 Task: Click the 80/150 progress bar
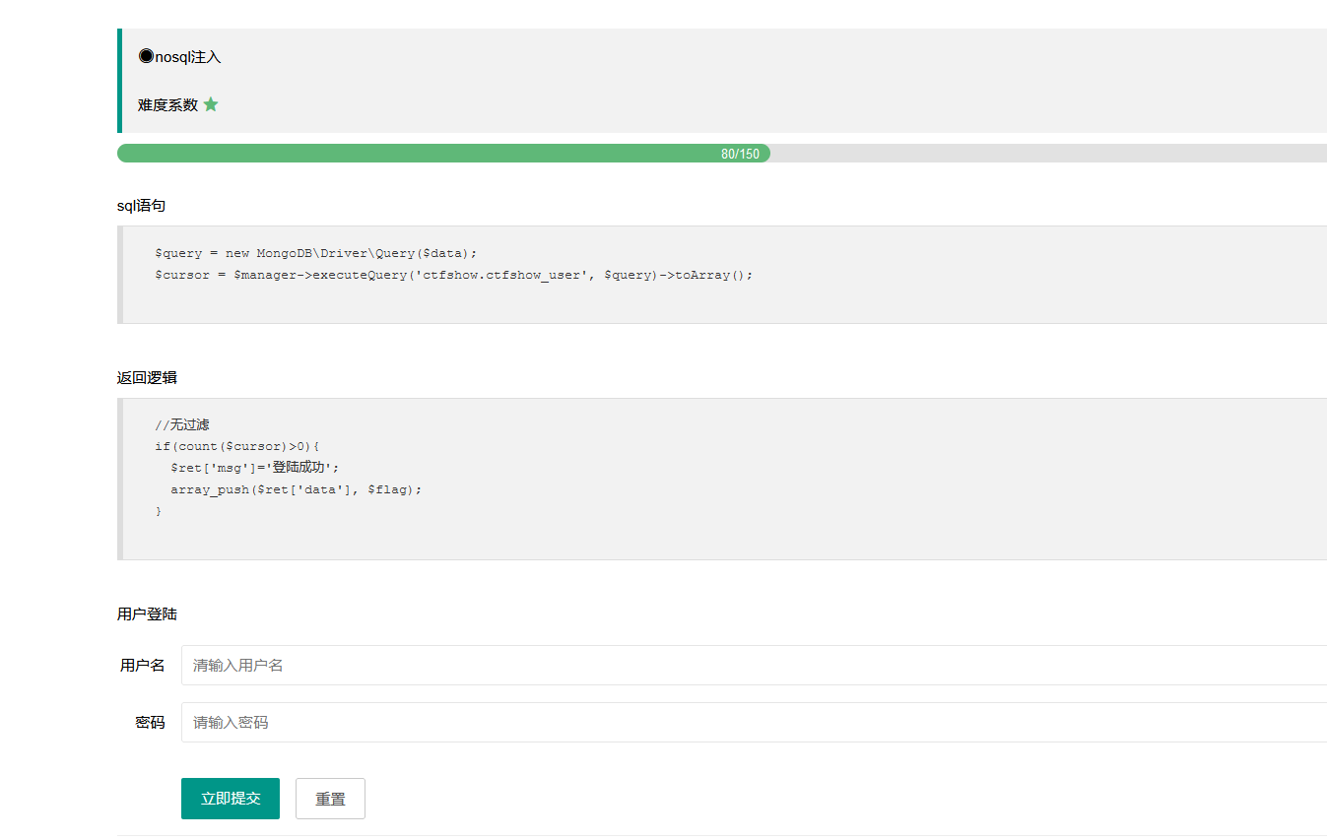[722, 154]
